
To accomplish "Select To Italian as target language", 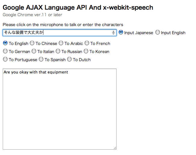I will pyautogui.click(x=34, y=51).
